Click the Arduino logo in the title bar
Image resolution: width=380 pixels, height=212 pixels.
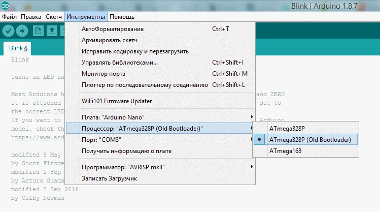point(5,6)
